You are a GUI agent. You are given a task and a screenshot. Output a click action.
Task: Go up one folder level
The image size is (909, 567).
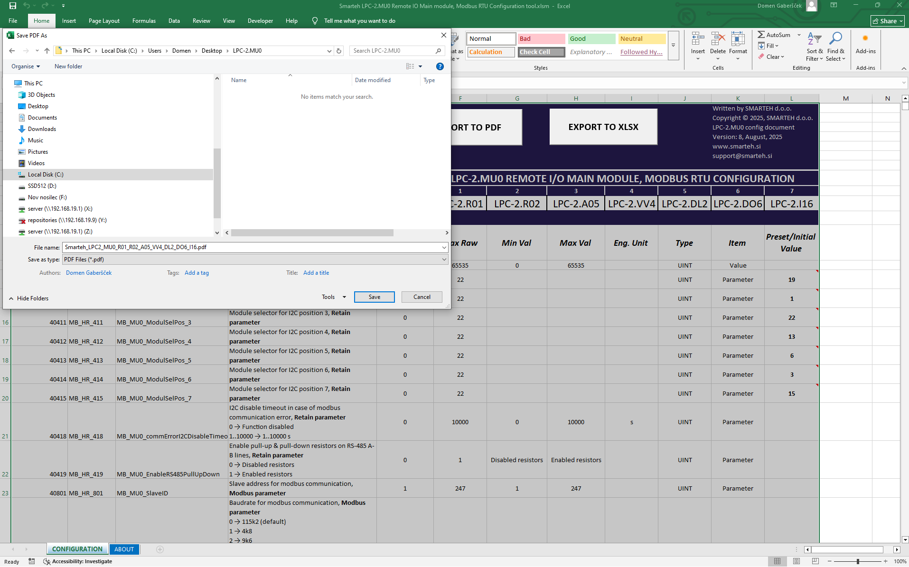point(47,51)
